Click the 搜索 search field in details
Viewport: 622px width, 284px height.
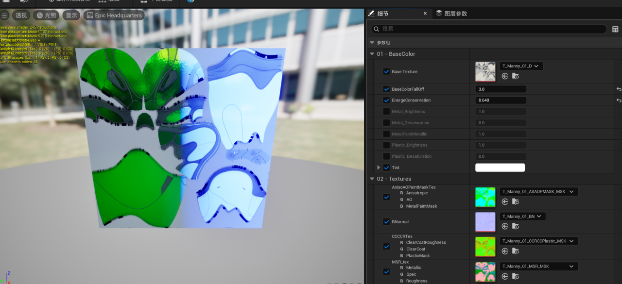490,29
